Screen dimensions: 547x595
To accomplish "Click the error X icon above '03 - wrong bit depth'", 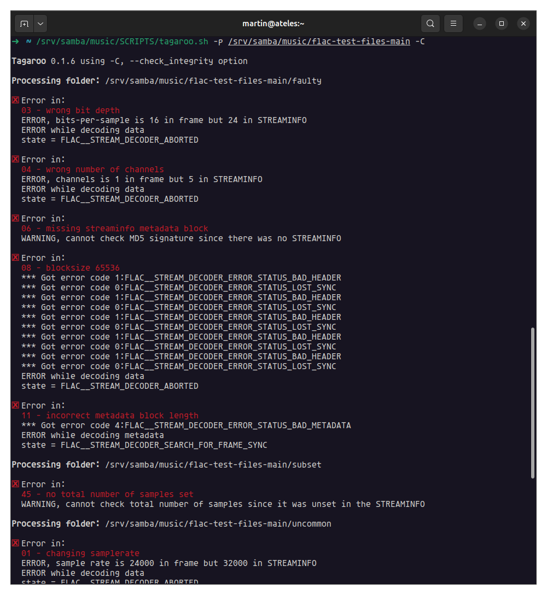I will [x=15, y=100].
